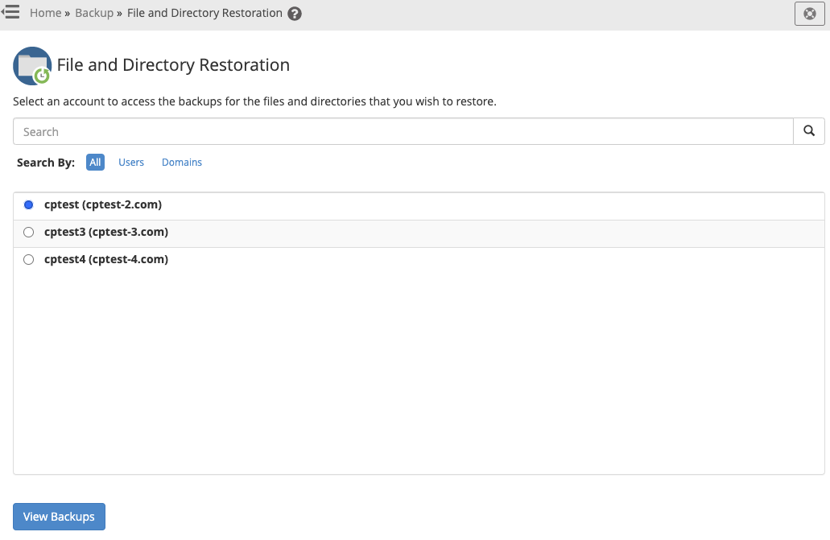Collapse the sidebar menu hamburger icon
Screen dimensions: 830x540
tap(10, 12)
